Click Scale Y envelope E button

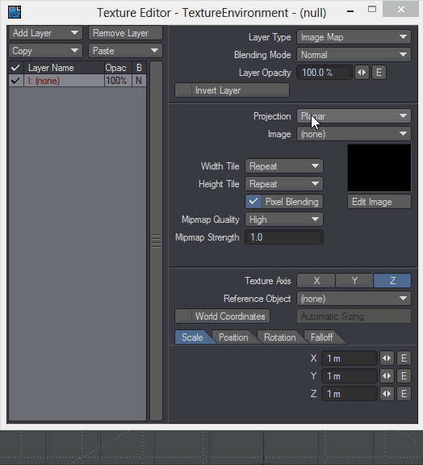(x=404, y=376)
